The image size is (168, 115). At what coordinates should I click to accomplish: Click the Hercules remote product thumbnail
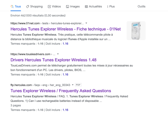click(136, 31)
